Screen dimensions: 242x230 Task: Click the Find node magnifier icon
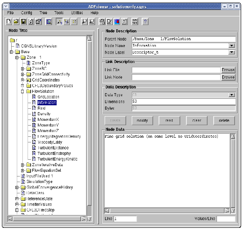click(x=84, y=22)
